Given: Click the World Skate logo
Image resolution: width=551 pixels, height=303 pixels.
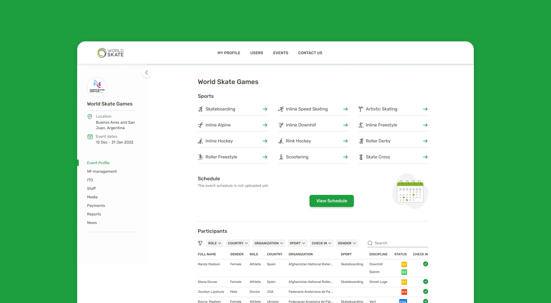Looking at the screenshot, I should (110, 53).
